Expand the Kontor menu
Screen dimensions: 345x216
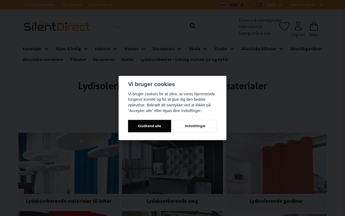click(135, 49)
